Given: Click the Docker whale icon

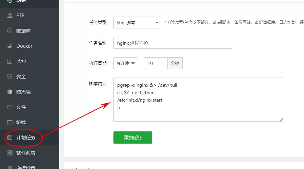Looking at the screenshot, I should [10, 46].
